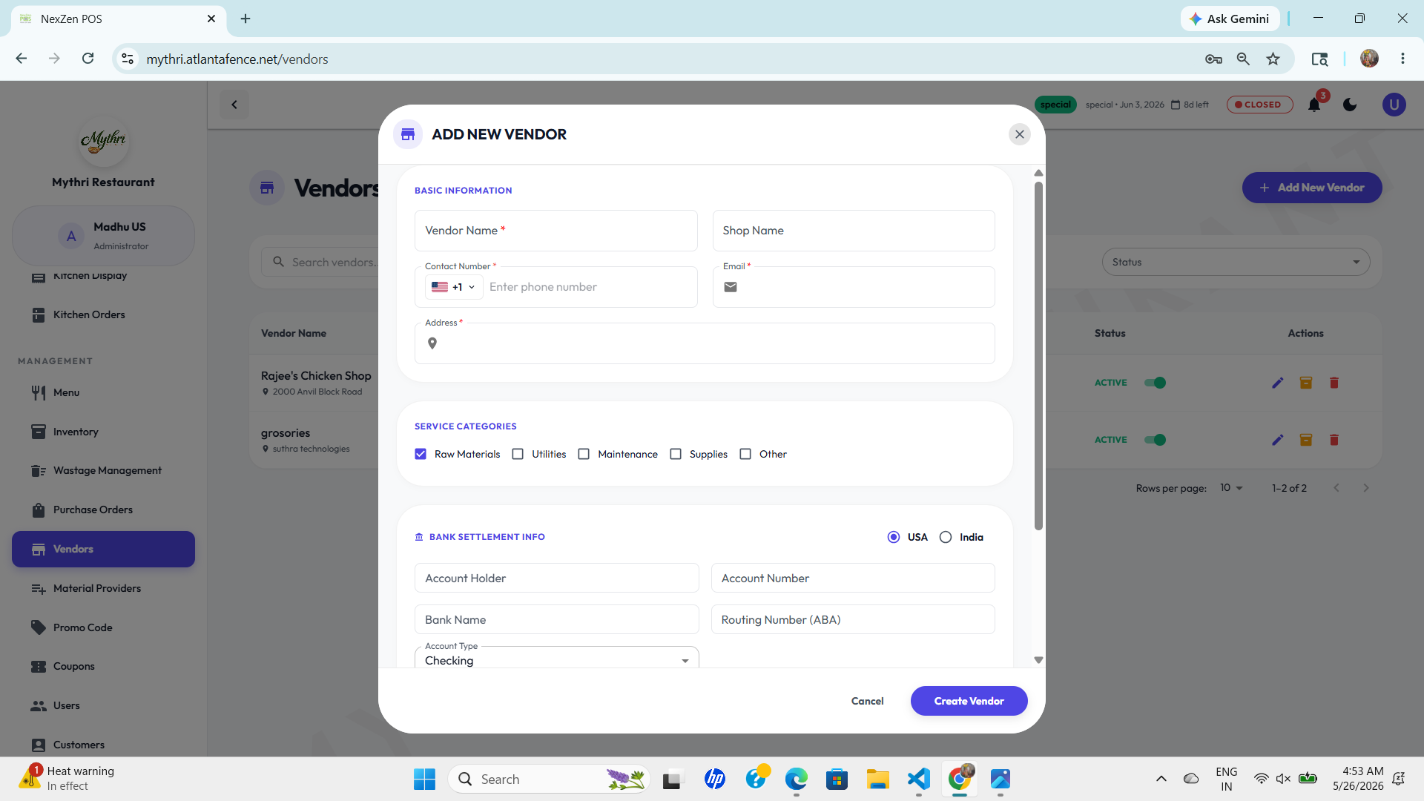The width and height of the screenshot is (1424, 801).
Task: Click the Create Vendor button
Action: point(969,701)
